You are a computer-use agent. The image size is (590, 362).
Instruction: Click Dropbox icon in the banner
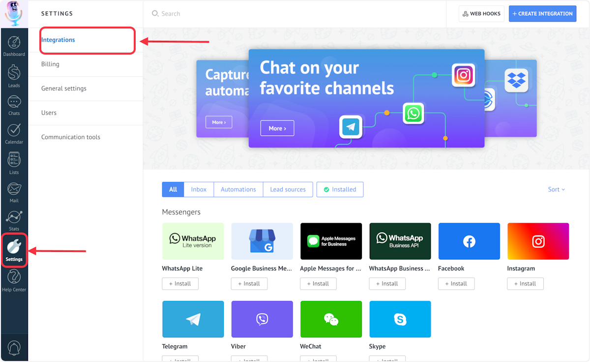click(516, 80)
